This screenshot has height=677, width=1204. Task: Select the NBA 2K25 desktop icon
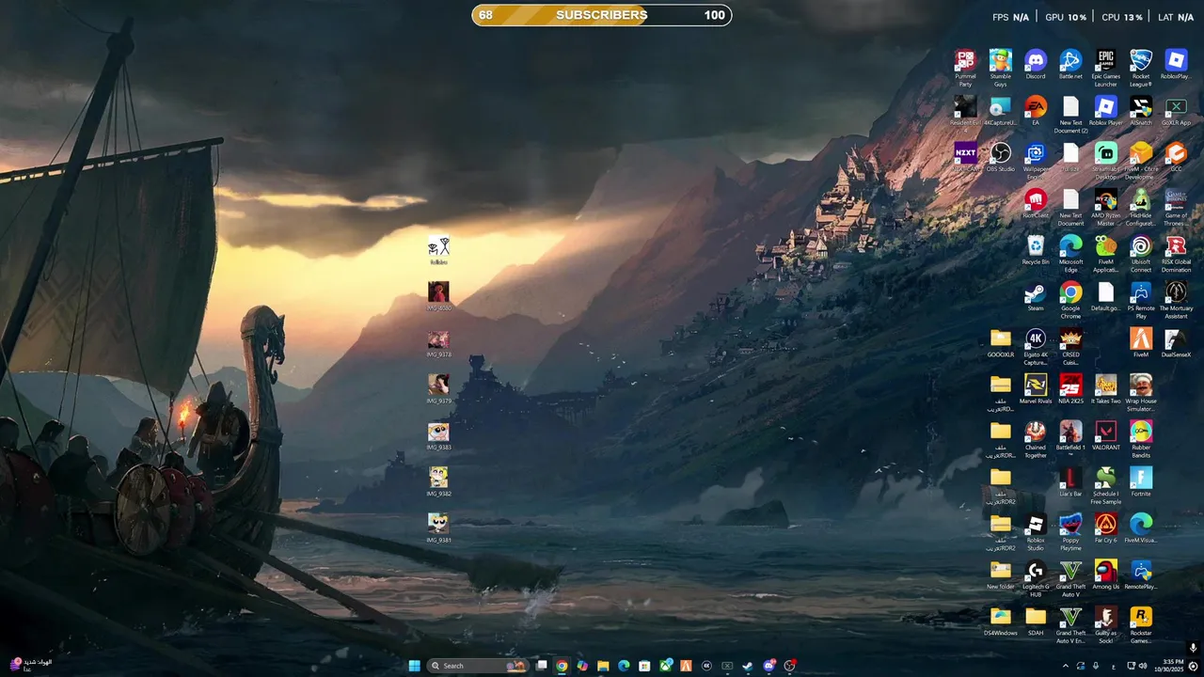[x=1070, y=386]
